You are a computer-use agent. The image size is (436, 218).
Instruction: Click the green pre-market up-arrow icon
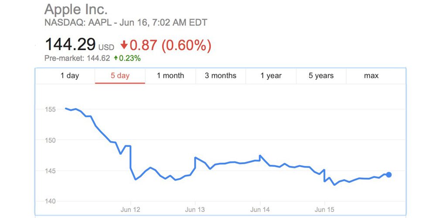pyautogui.click(x=116, y=58)
